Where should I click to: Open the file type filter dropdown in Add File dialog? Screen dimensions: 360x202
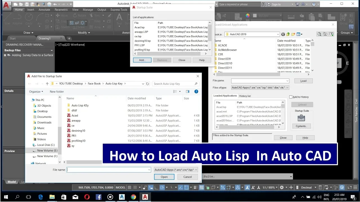196,170
